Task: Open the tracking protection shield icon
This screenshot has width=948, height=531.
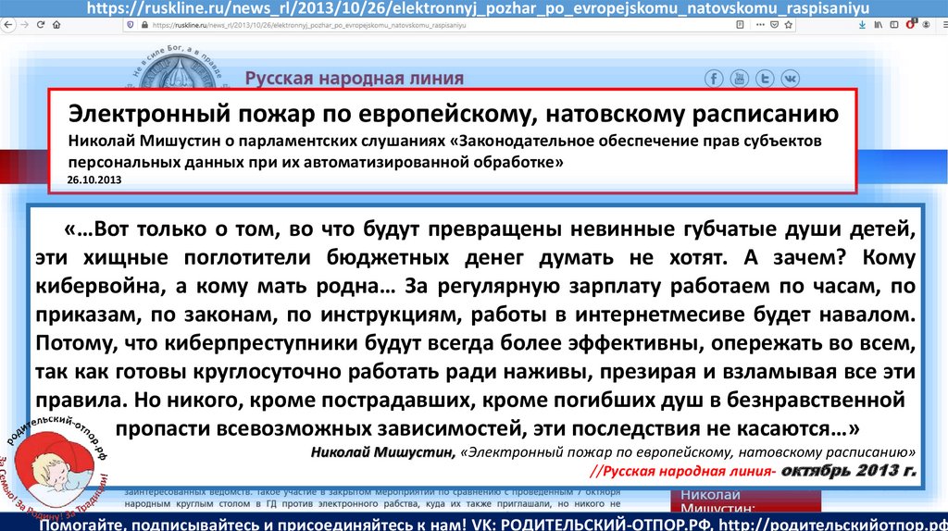Action: tap(130, 25)
